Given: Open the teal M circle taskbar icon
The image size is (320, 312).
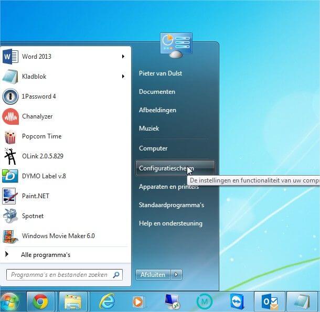Looking at the screenshot, I should tap(205, 302).
